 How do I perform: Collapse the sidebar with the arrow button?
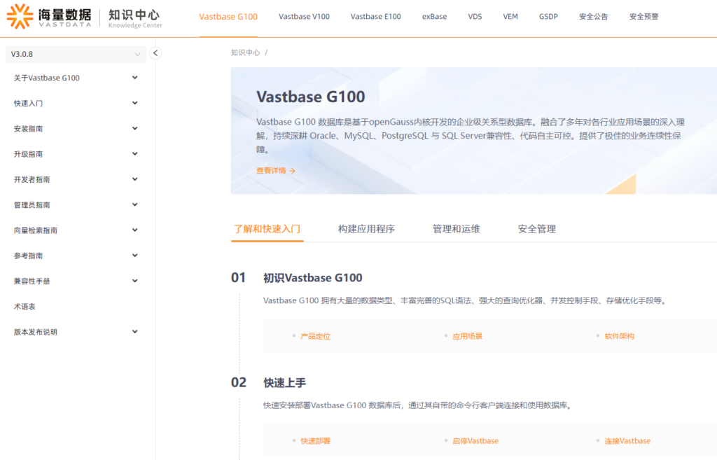pos(155,53)
